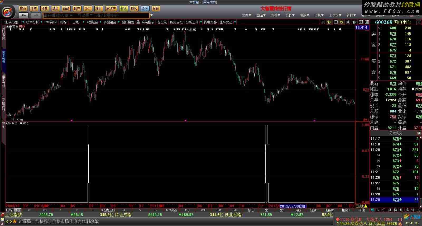
Task: Open the 备忘录 toolbar item
Action: pos(162,22)
